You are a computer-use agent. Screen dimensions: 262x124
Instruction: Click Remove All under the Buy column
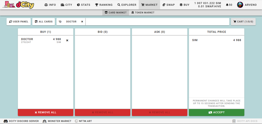click(45, 112)
